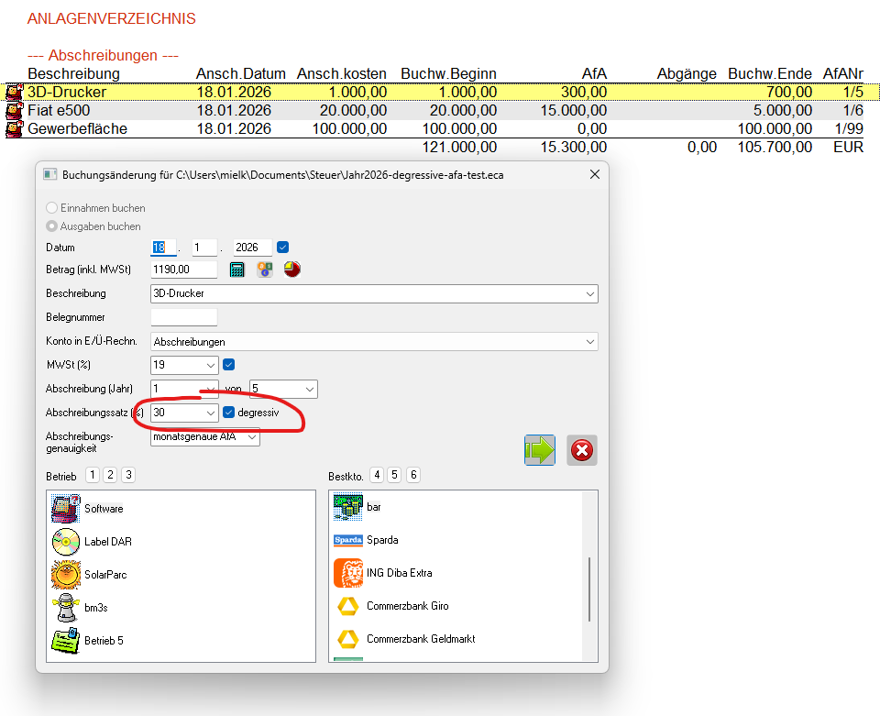Click the 3D-Drucker row icon in list
880x716 pixels.
(x=14, y=93)
